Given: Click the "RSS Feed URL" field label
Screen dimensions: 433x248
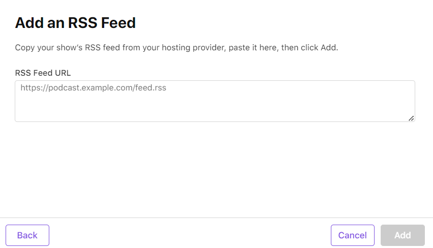Looking at the screenshot, I should point(43,73).
